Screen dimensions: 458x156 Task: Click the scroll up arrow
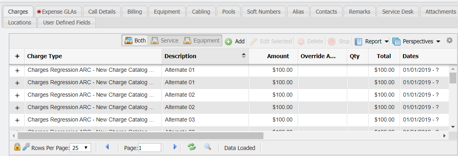click(x=453, y=69)
